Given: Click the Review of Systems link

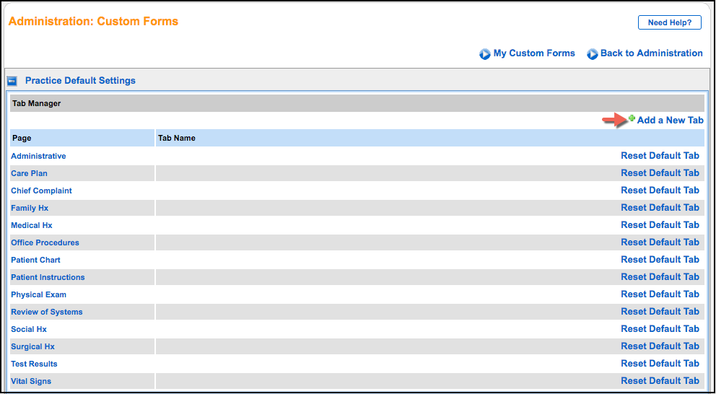Looking at the screenshot, I should (46, 312).
